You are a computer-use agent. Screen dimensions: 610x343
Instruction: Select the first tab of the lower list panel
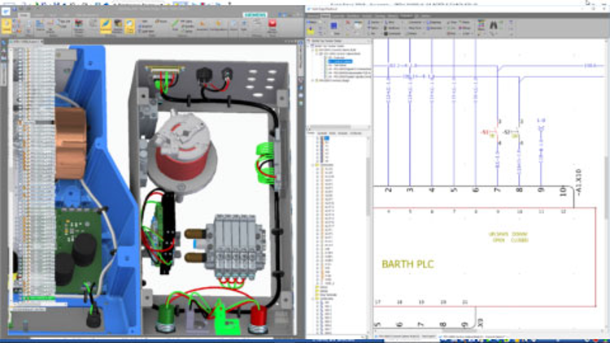click(x=312, y=133)
